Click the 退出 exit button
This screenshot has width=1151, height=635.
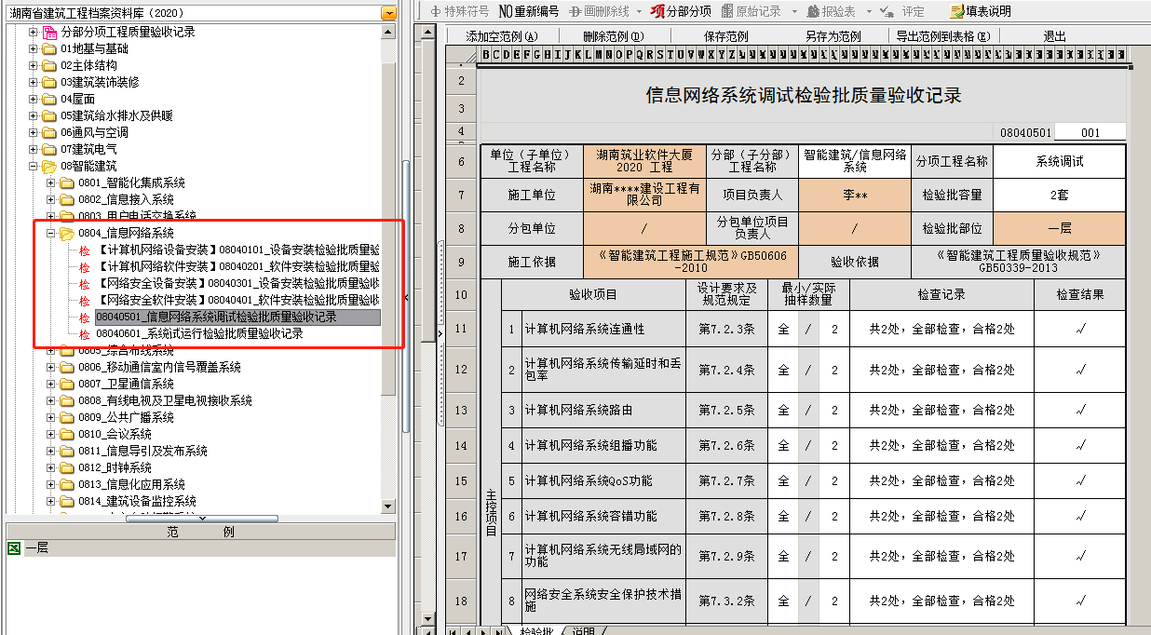[x=1054, y=36]
